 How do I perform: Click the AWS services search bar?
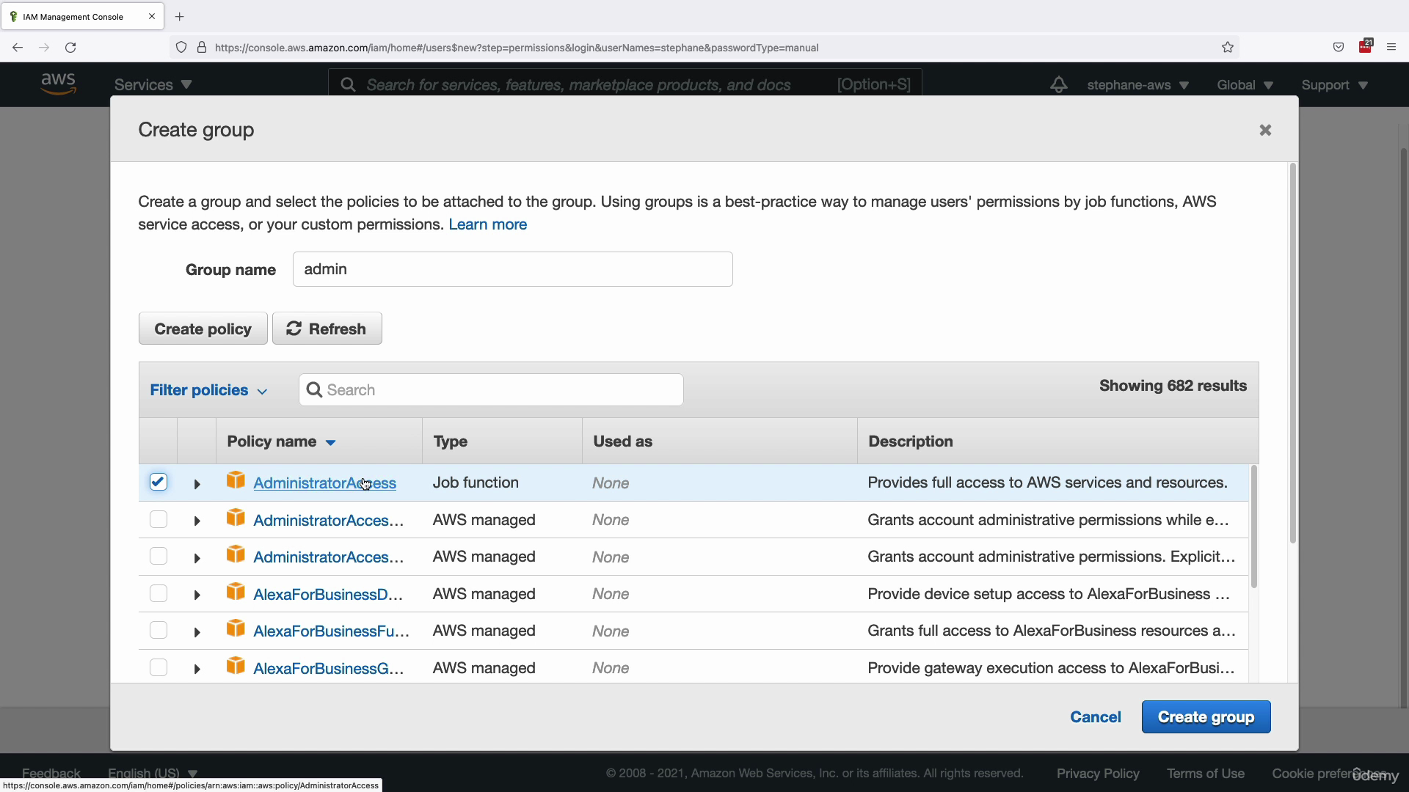point(625,85)
